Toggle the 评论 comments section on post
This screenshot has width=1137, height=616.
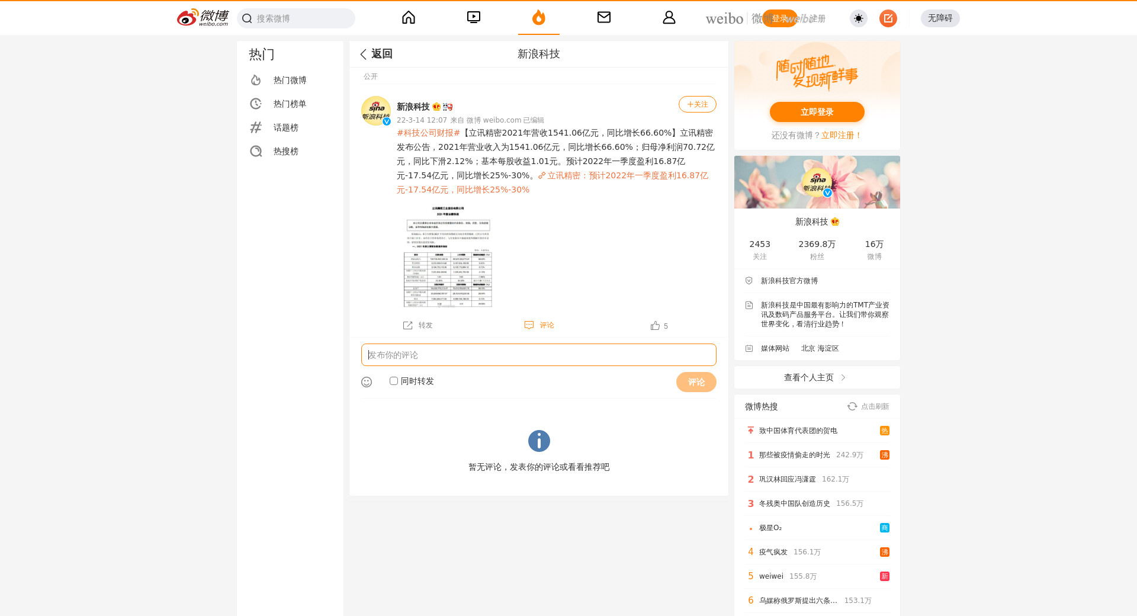[x=539, y=325]
